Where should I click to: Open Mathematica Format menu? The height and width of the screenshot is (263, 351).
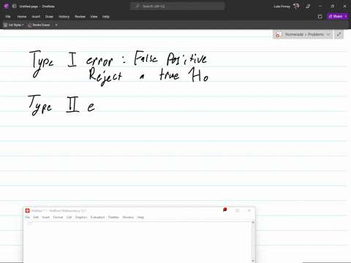(x=58, y=217)
